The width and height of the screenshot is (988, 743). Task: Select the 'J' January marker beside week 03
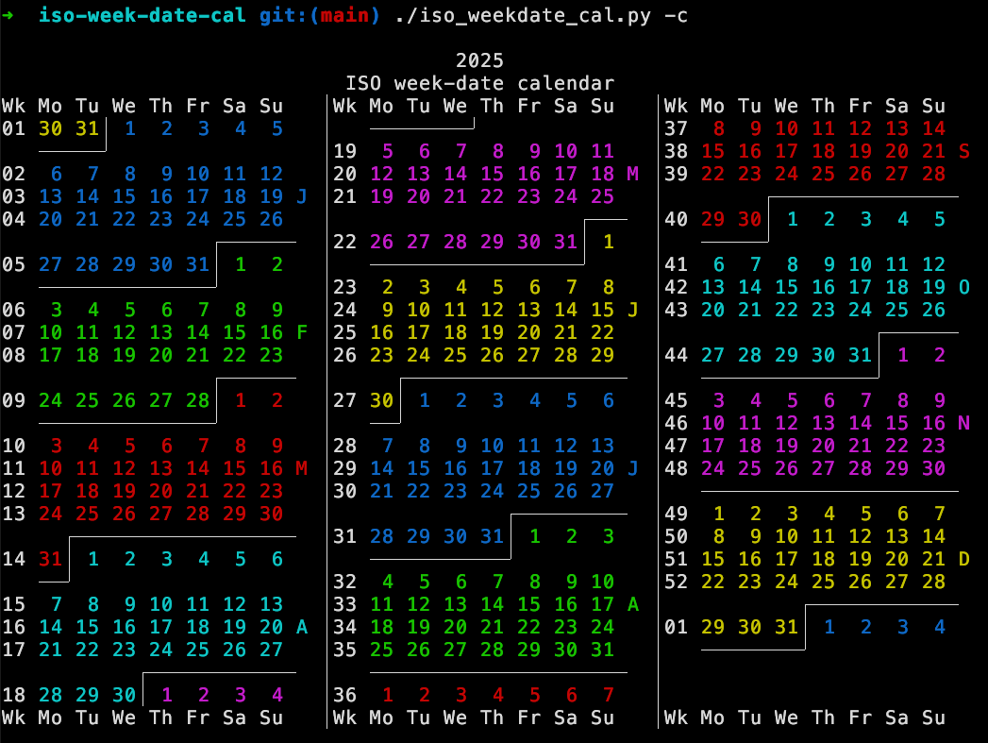(x=300, y=196)
